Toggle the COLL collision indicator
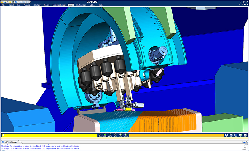 pos(105,135)
